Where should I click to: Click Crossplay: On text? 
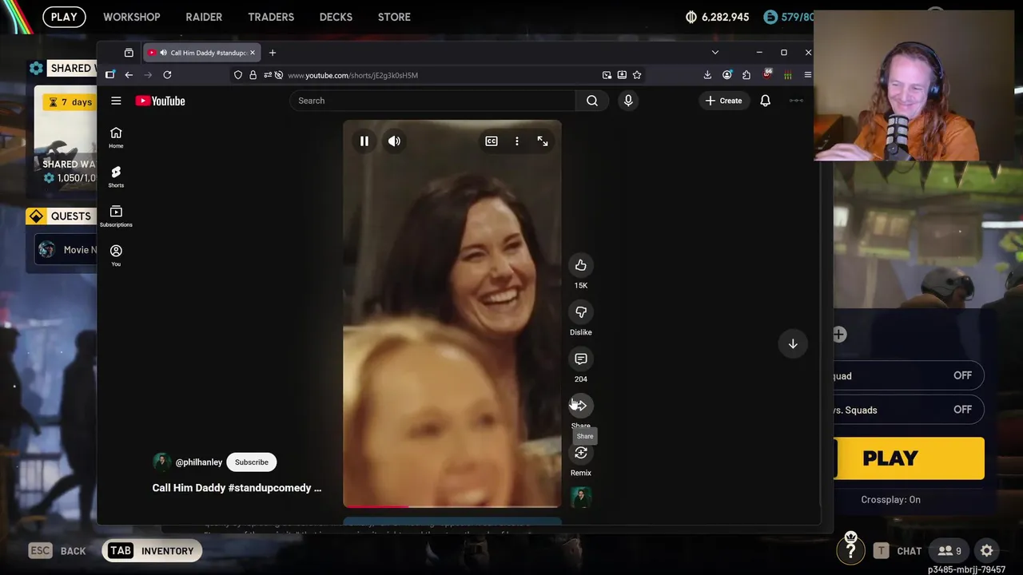point(890,500)
